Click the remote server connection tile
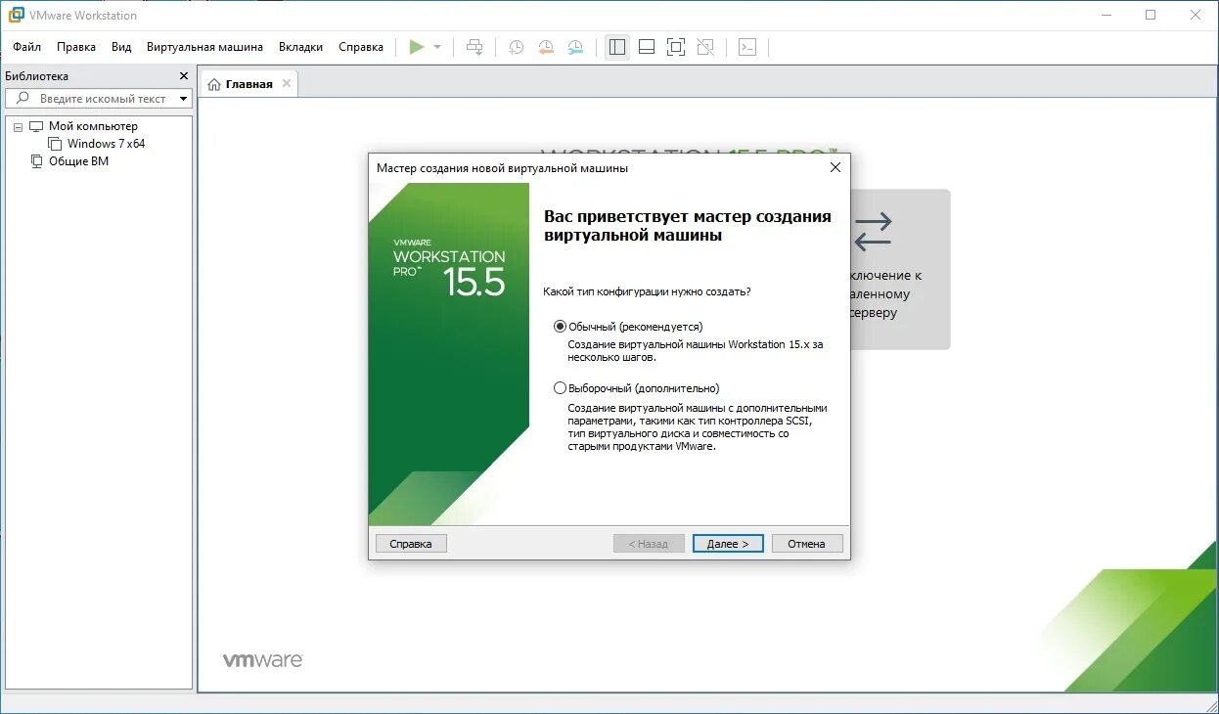 pyautogui.click(x=900, y=269)
